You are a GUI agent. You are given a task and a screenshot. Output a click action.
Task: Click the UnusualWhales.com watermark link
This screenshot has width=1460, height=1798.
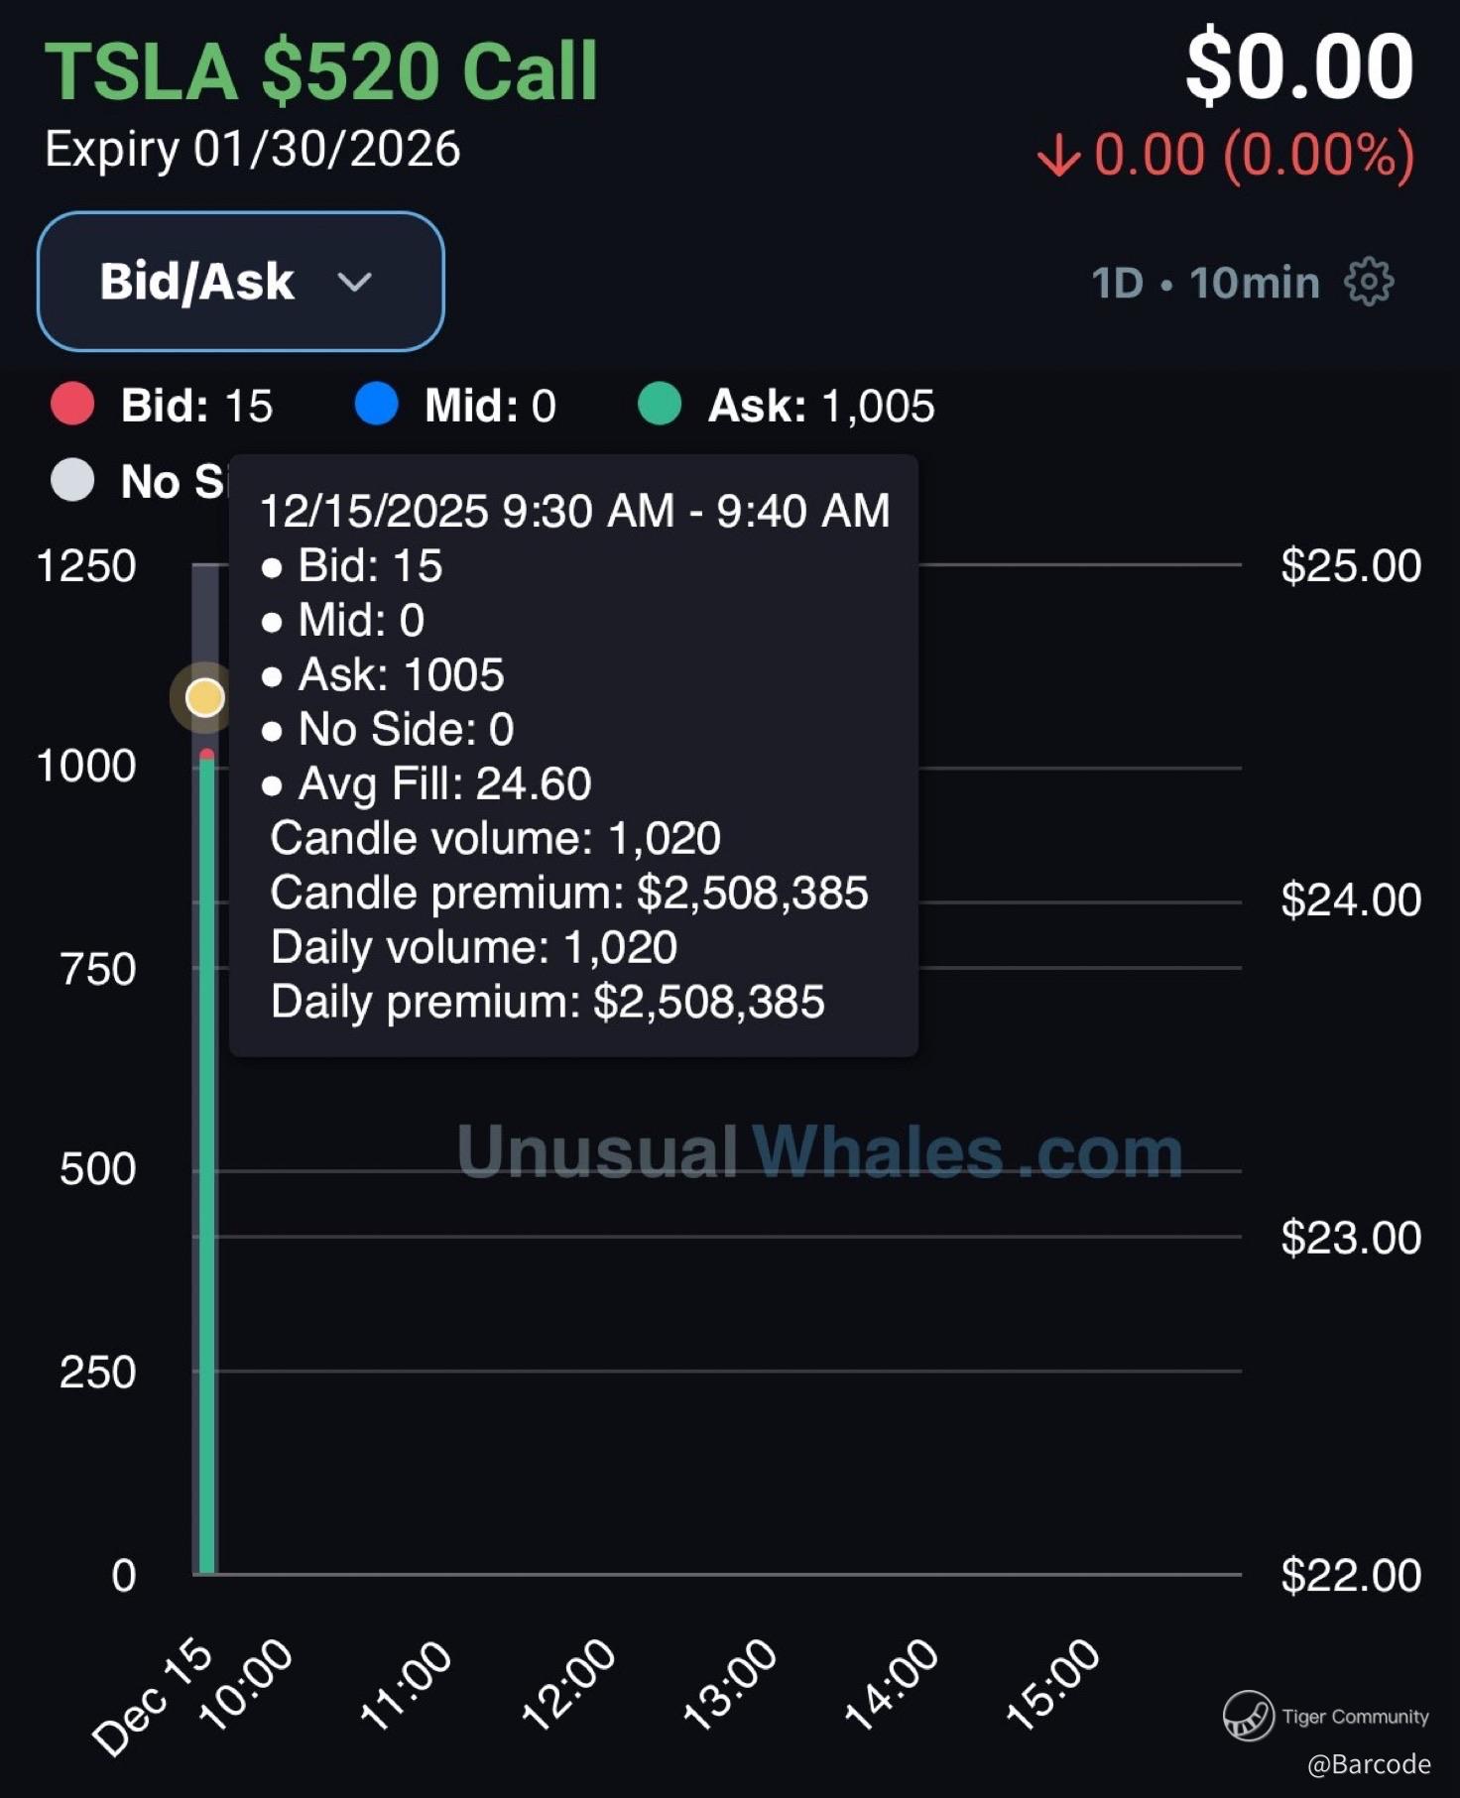(x=819, y=1151)
